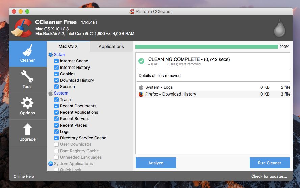The height and width of the screenshot is (188, 300).
Task: Uncheck Logs checkbox
Action: point(56,132)
